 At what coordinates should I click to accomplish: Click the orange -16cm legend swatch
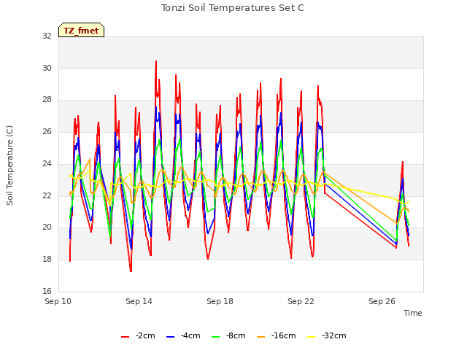261,336
